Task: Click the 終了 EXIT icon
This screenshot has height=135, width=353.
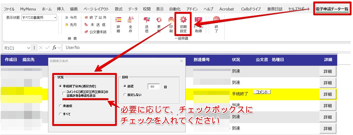Action: (216, 20)
